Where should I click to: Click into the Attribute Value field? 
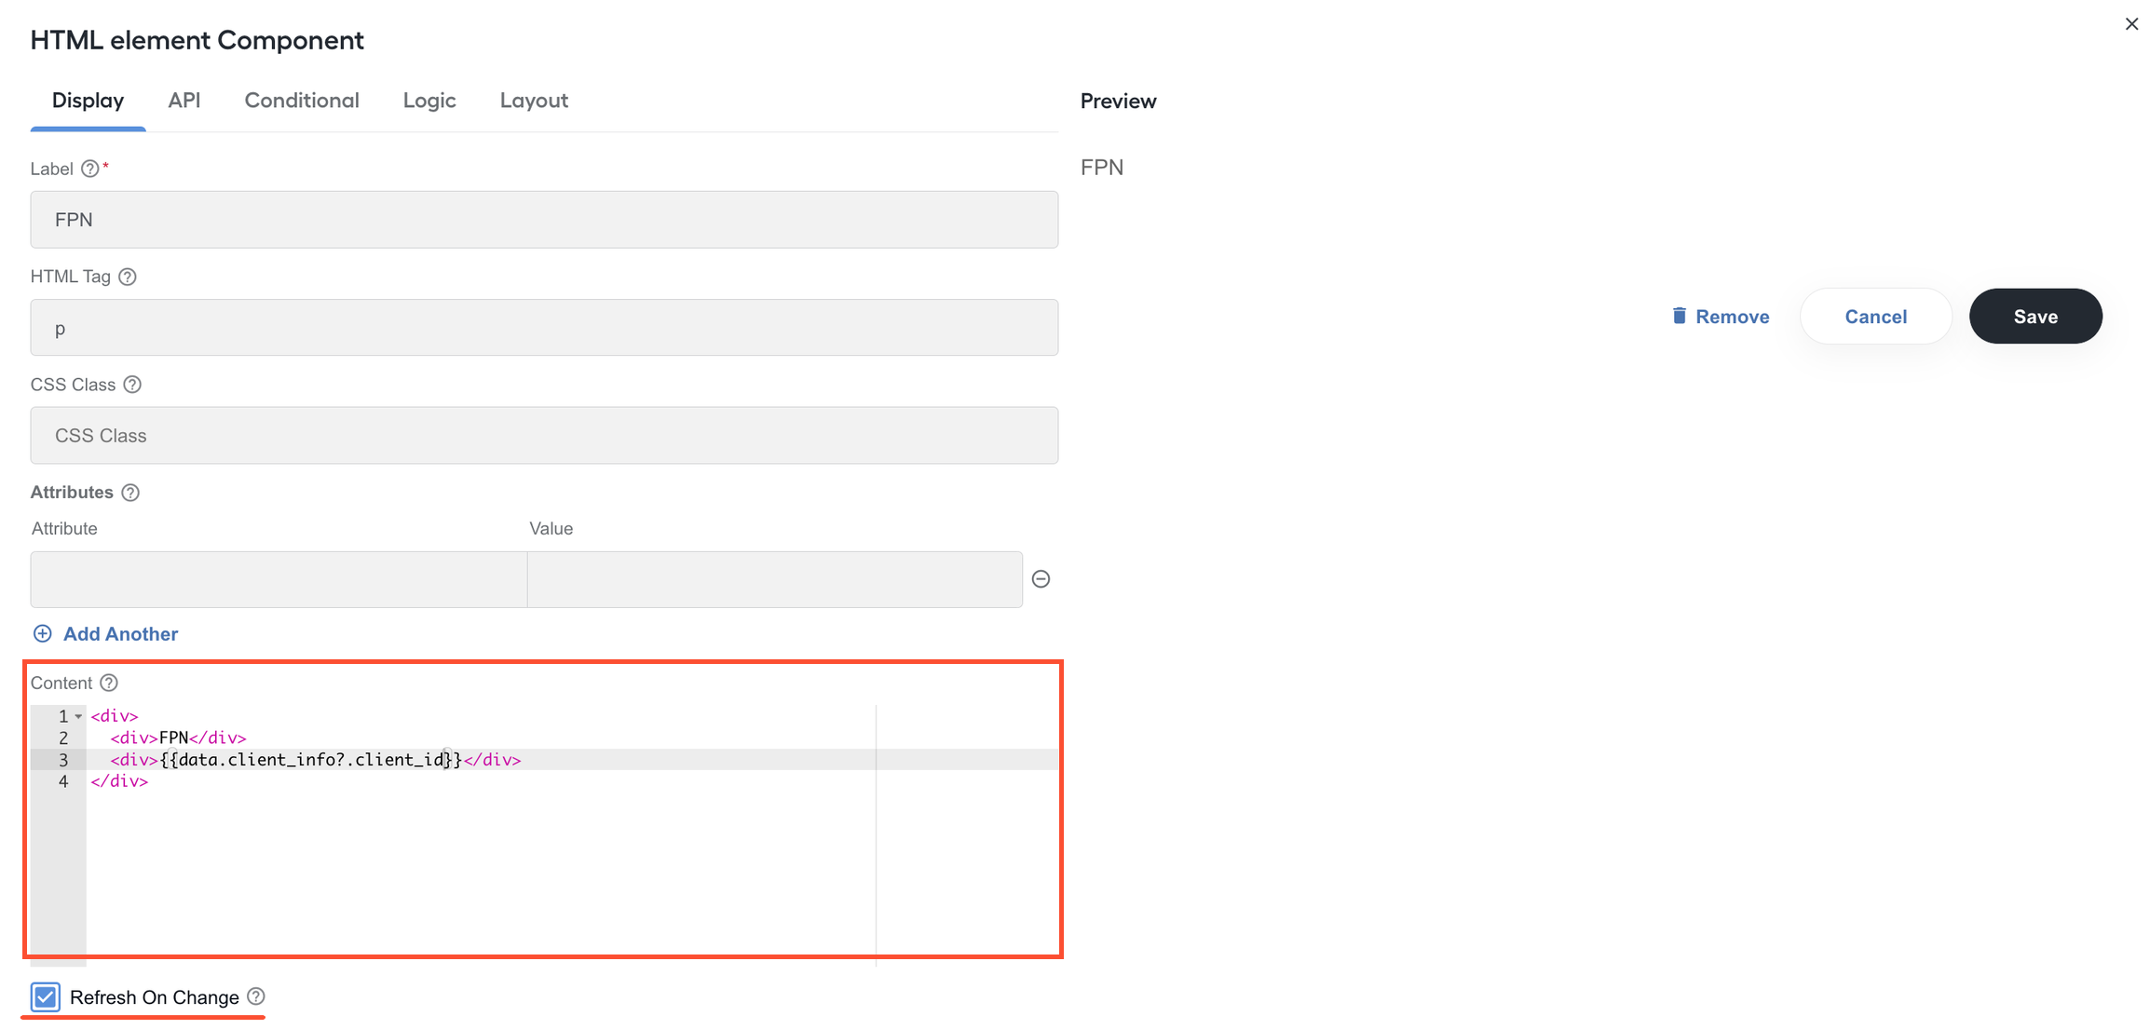775,579
